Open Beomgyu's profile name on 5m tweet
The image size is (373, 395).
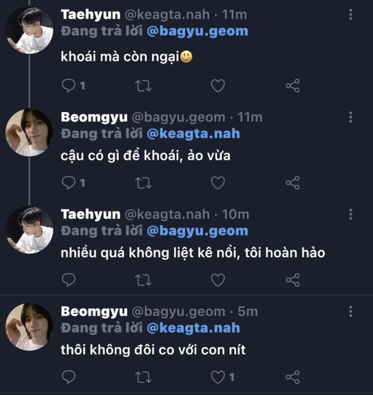(x=94, y=311)
